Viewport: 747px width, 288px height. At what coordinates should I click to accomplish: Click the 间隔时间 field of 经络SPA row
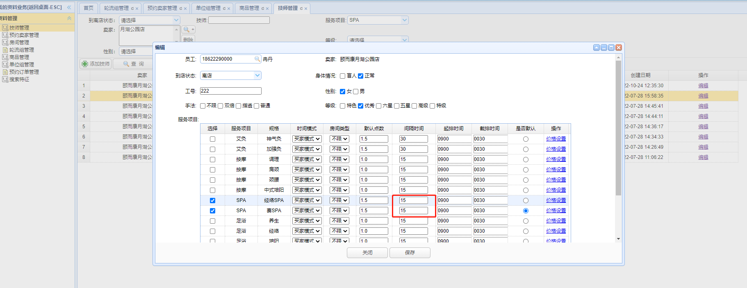click(x=413, y=200)
